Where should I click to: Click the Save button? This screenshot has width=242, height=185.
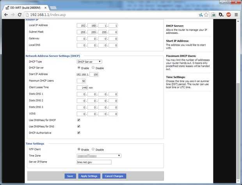[x=70, y=176]
